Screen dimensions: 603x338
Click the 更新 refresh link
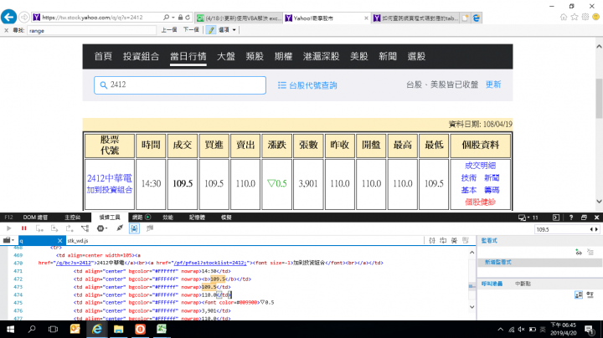(493, 84)
